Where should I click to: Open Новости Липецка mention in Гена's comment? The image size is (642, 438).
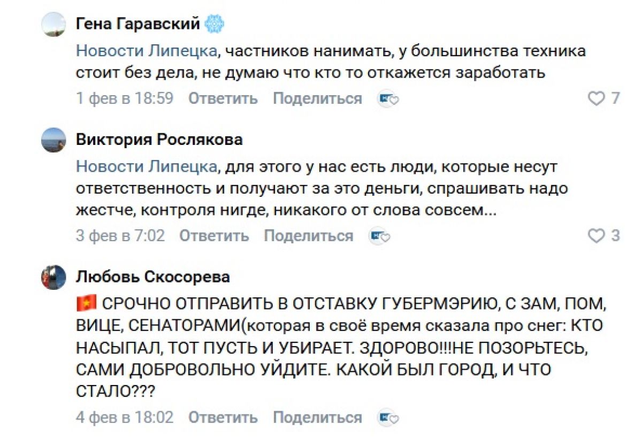(147, 51)
